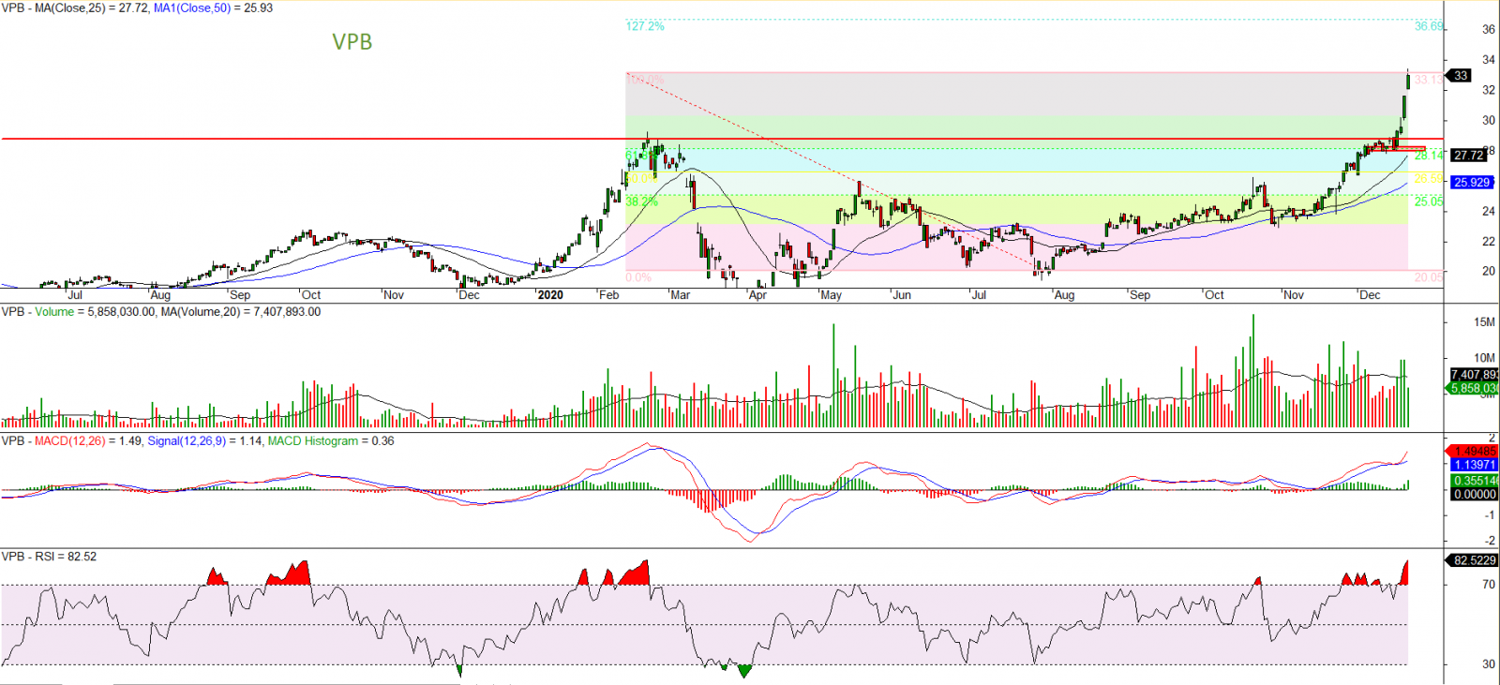Click the 36 value on price axis

click(x=1489, y=30)
